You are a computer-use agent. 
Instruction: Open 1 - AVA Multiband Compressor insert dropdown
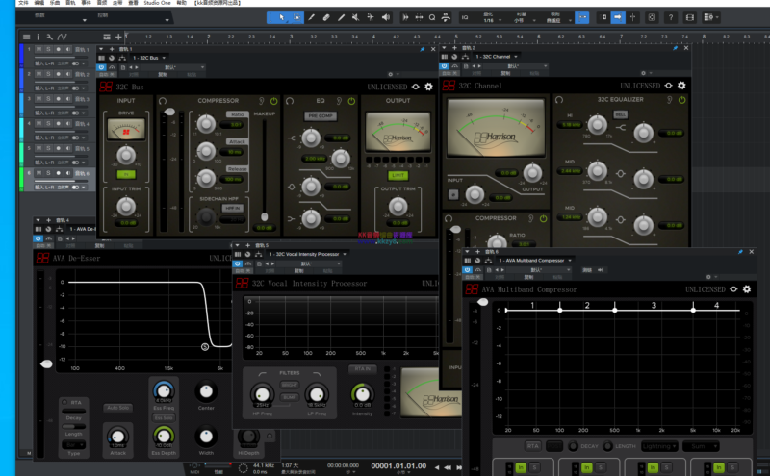pos(535,261)
